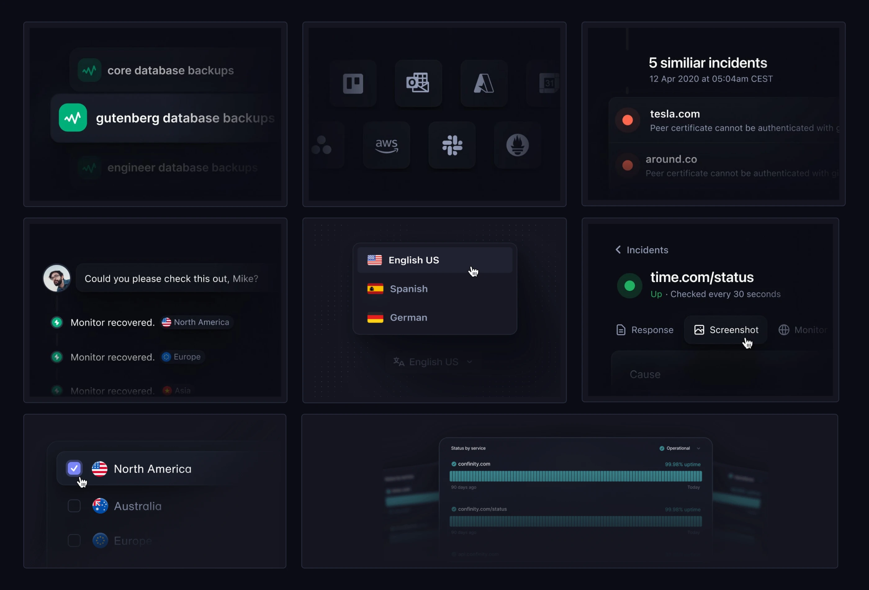Open the English US language dropdown
Screen dimensions: 869x590
(x=432, y=361)
